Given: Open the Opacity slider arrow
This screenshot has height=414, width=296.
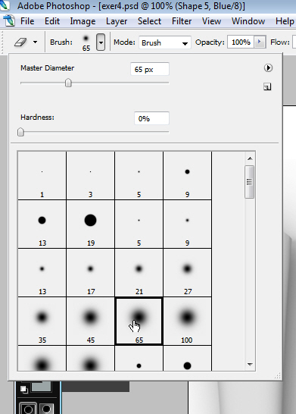Looking at the screenshot, I should pyautogui.click(x=260, y=42).
